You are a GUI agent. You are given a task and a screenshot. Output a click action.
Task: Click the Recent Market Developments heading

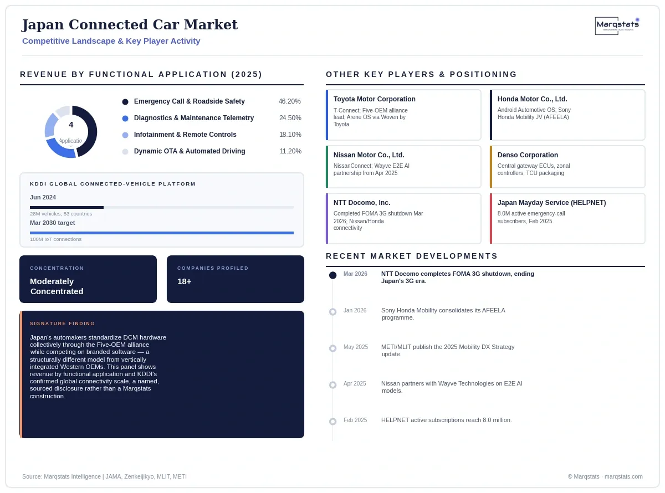tap(412, 256)
